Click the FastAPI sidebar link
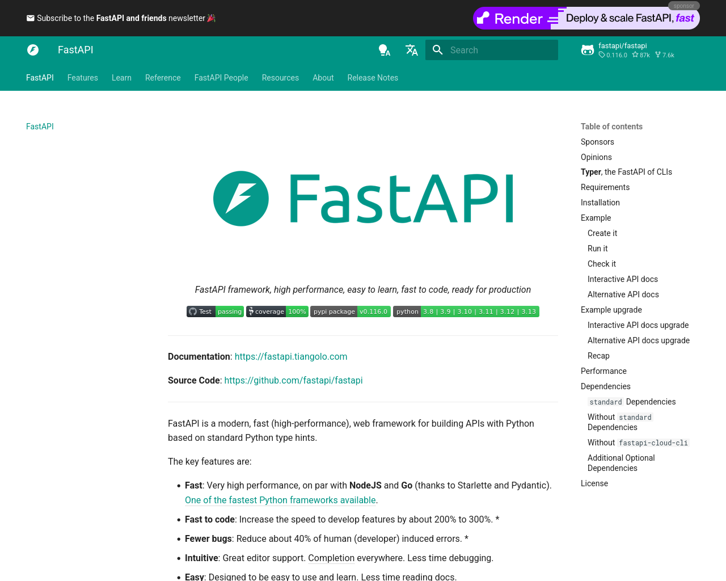 40,127
